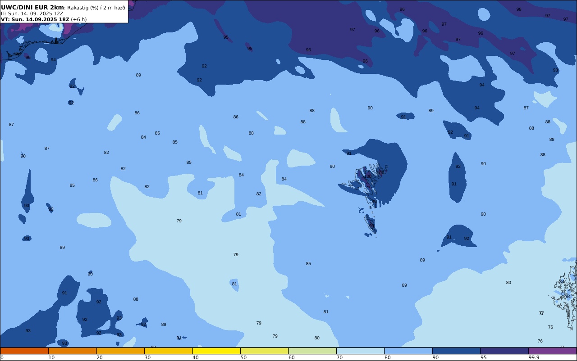This screenshot has width=577, height=361.
Task: Click the 'IT: Sun. 14. 09. 2025 12Z' line
Action: 32,14
